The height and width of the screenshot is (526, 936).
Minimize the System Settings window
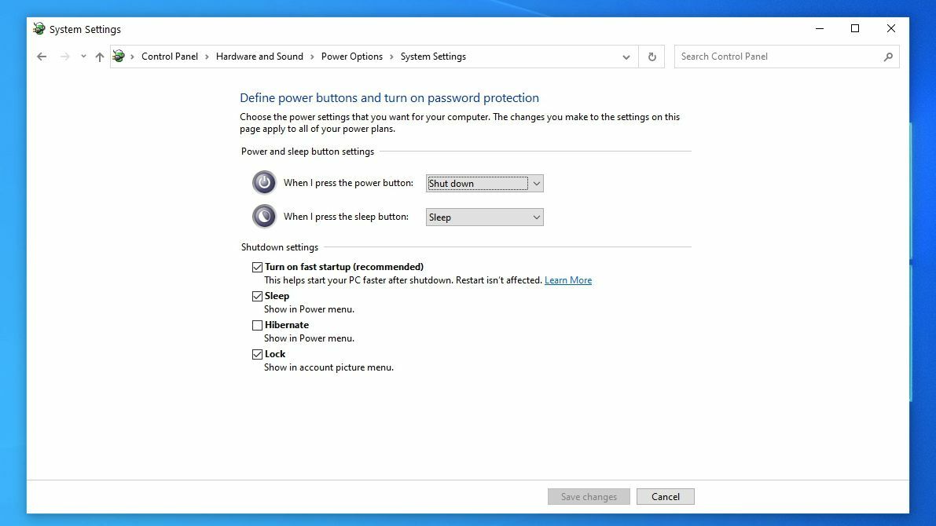(x=820, y=28)
